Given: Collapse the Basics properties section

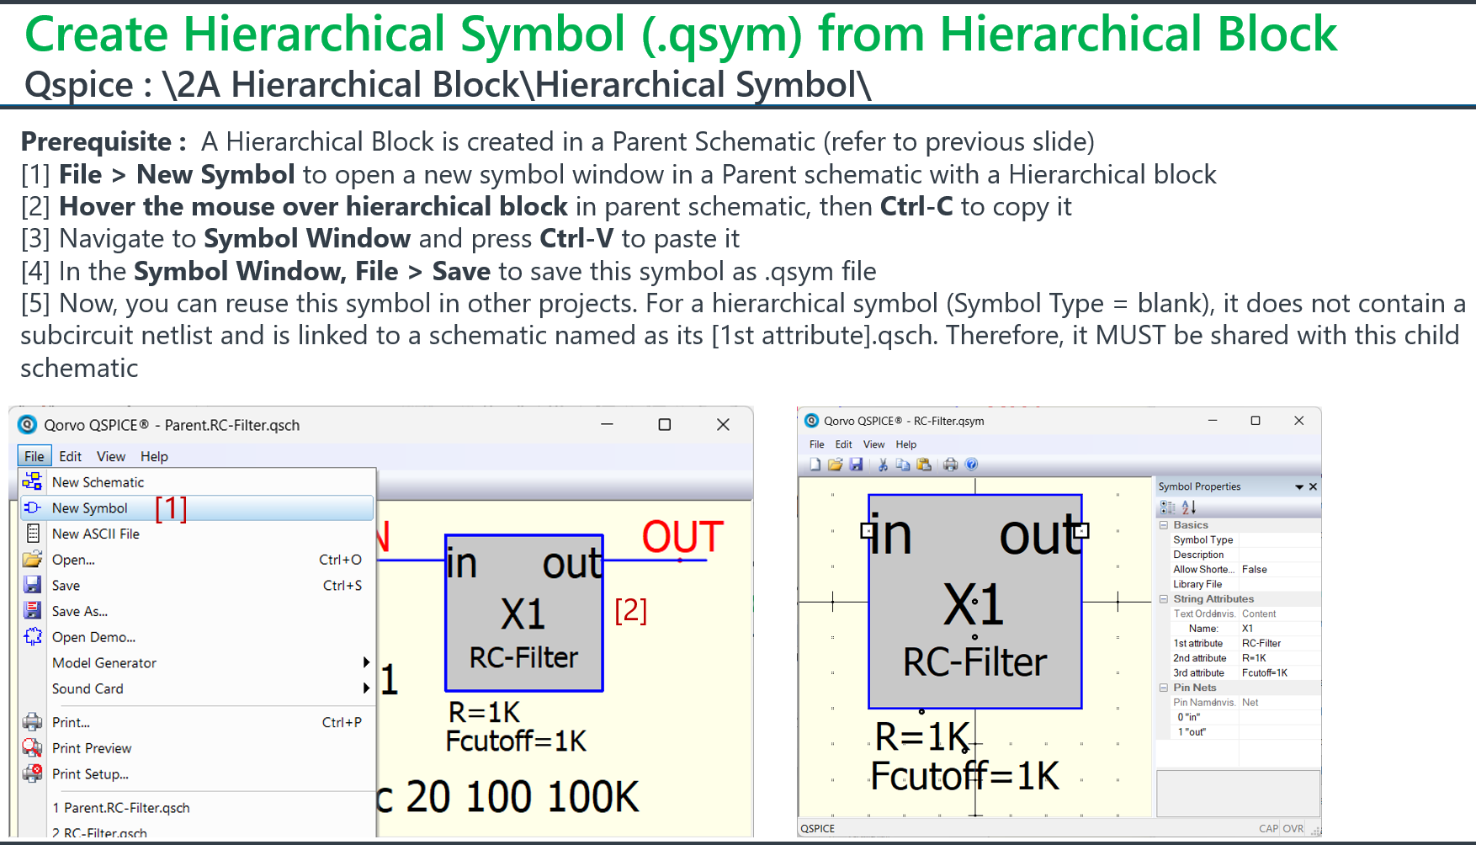Looking at the screenshot, I should click(1164, 525).
